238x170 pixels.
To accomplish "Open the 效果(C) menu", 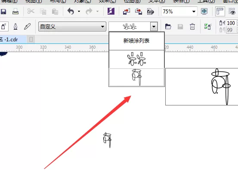I will click(x=107, y=1).
